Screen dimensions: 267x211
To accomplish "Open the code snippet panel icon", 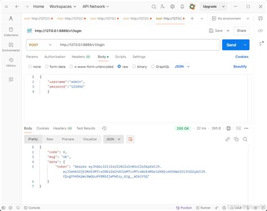I will point(260,31).
